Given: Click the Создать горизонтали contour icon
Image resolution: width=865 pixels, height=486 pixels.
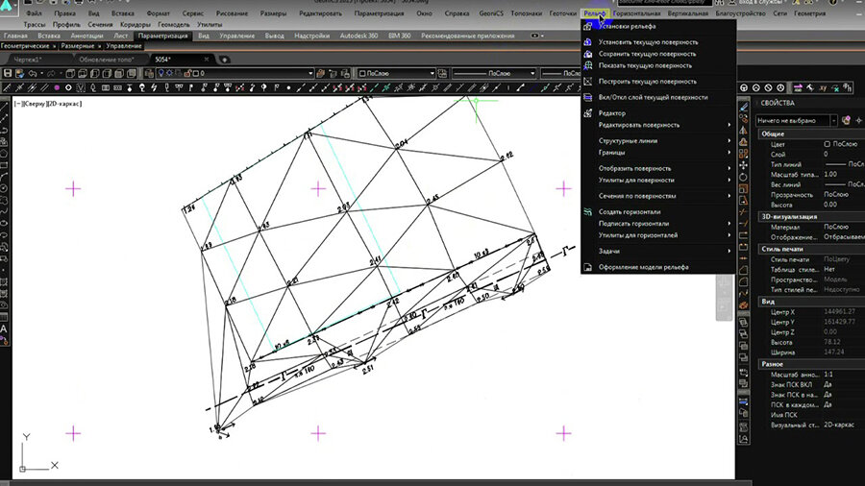Looking at the screenshot, I should click(x=588, y=211).
